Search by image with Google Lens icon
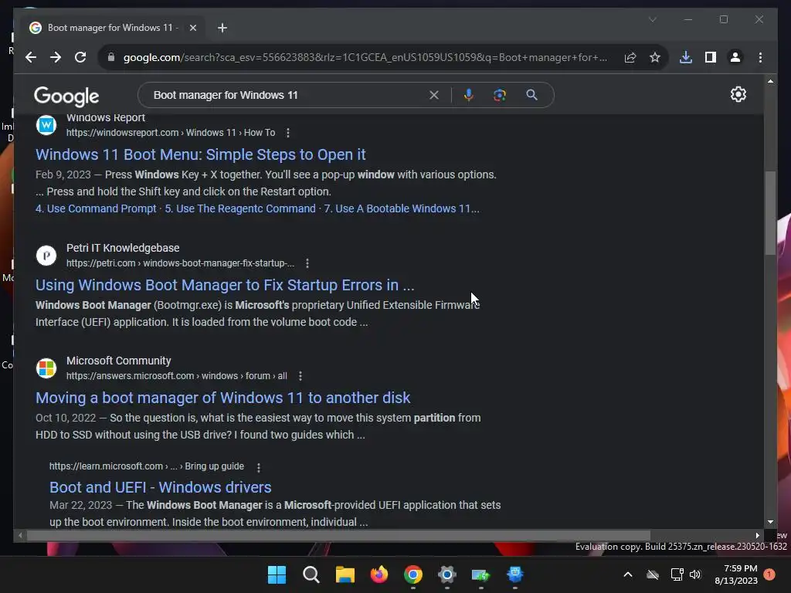Screen dimensions: 791x593 pos(500,95)
